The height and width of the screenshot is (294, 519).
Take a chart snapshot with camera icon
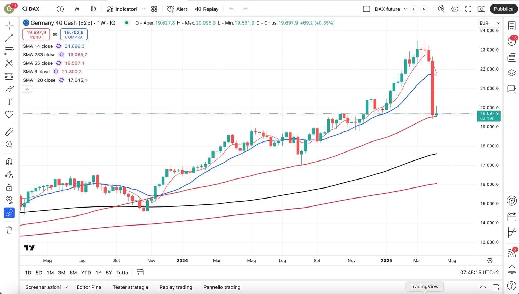click(x=481, y=9)
